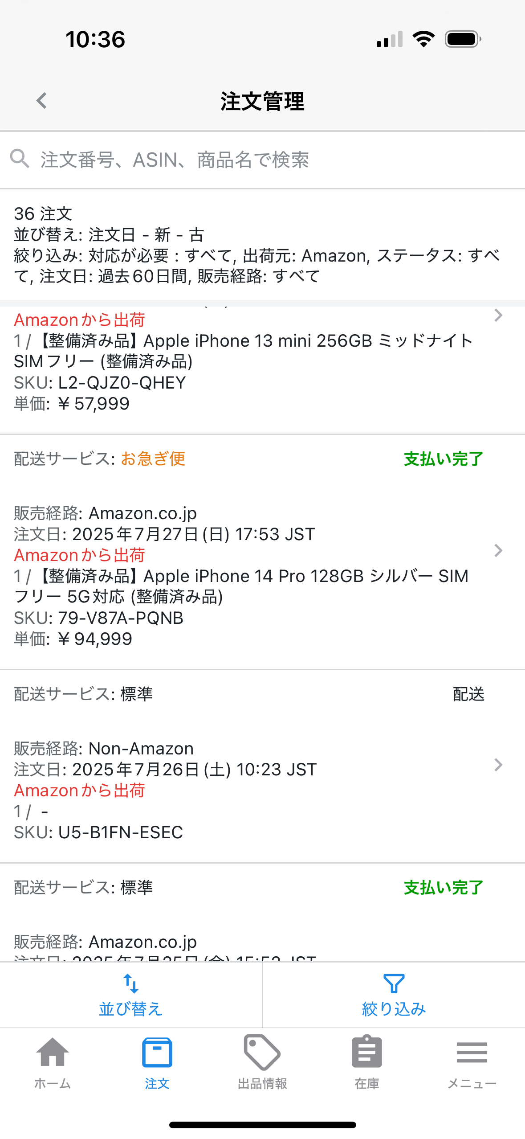Expand the Non-Amazon order chevron
Viewport: 525px width, 1139px height.
[x=498, y=765]
